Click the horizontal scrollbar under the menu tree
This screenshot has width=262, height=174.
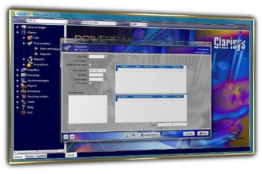39,151
